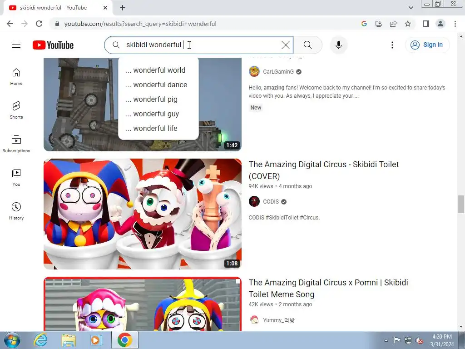465x349 pixels.
Task: Select suggestion "wonderful life"
Action: click(x=158, y=128)
